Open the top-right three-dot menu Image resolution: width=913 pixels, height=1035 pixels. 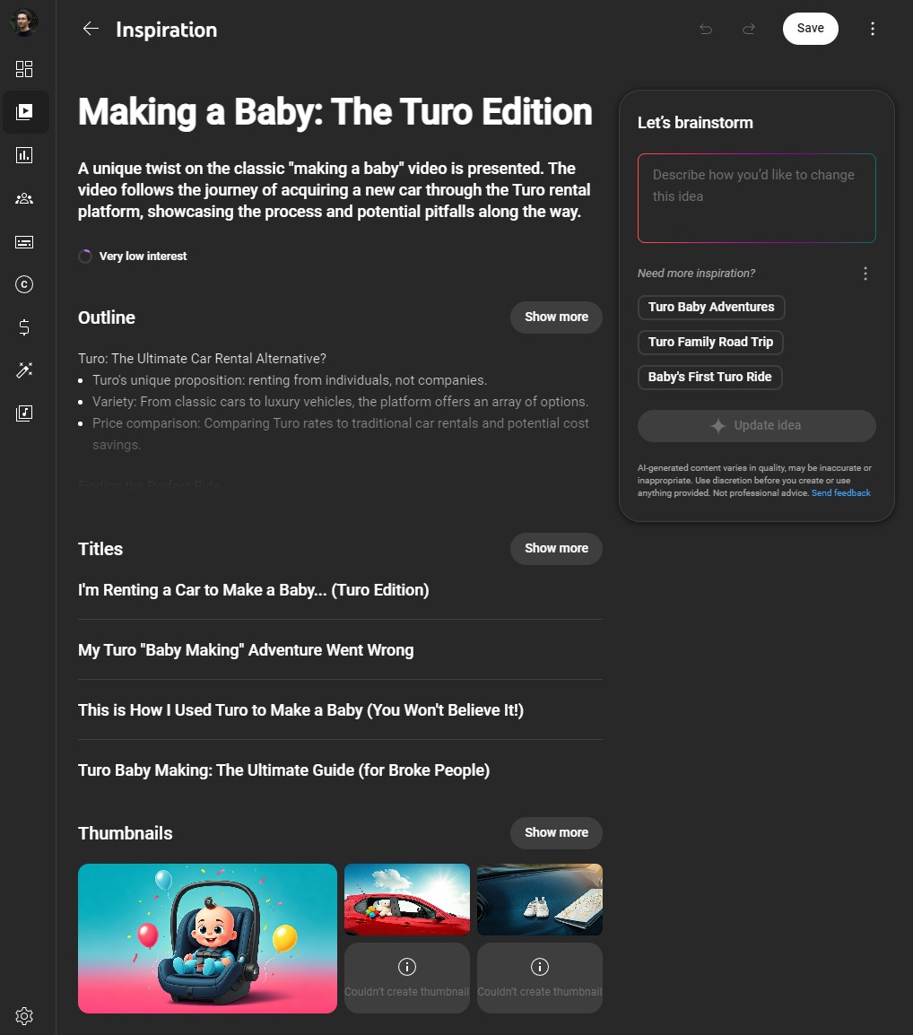coord(872,29)
